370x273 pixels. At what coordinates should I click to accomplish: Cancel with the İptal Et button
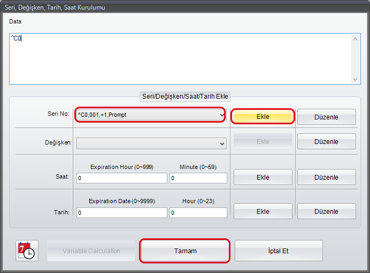click(278, 251)
